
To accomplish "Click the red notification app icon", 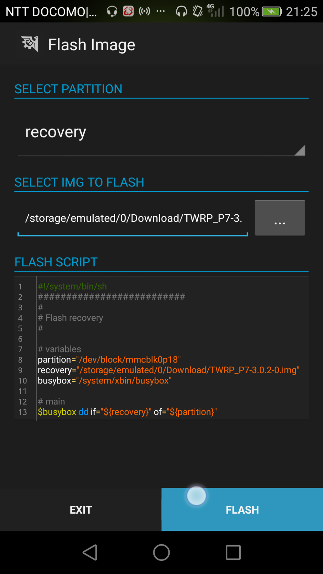I will 128,12.
